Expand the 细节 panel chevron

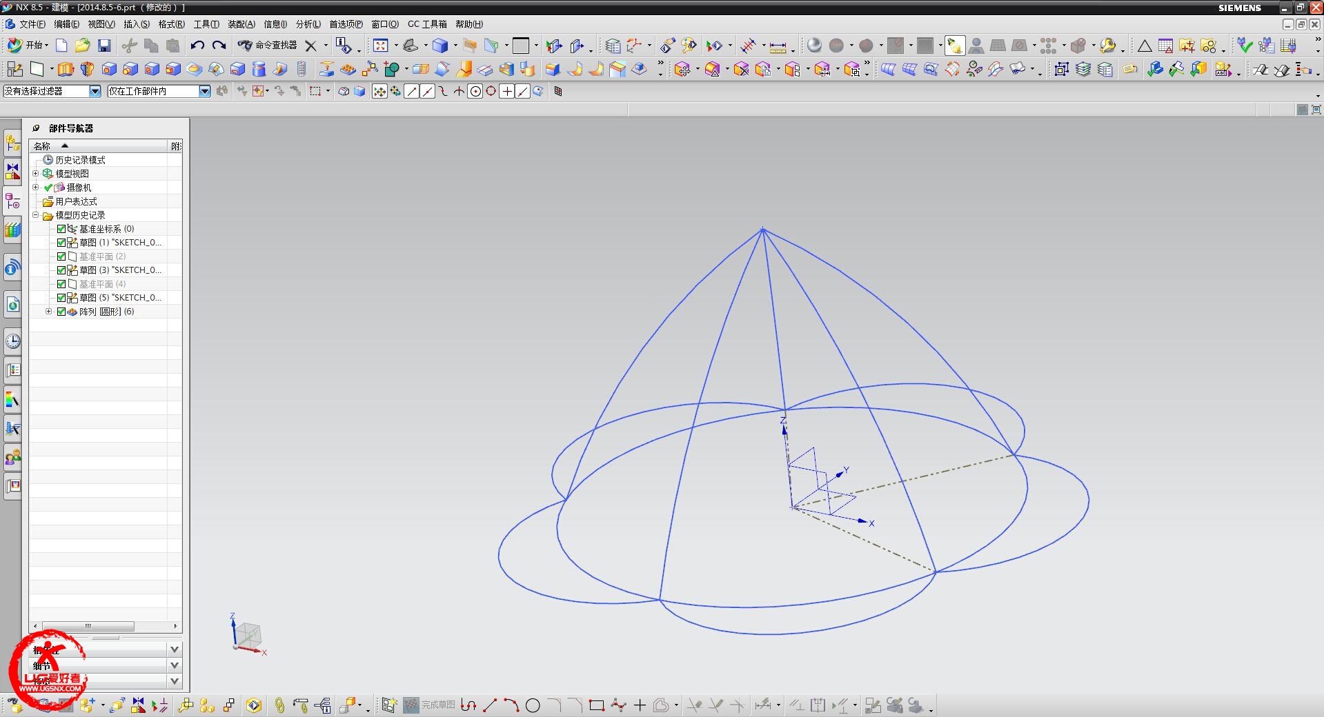175,665
